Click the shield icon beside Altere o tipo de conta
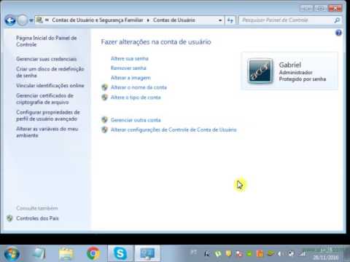Screen dimensions: 350x262 pos(104,98)
